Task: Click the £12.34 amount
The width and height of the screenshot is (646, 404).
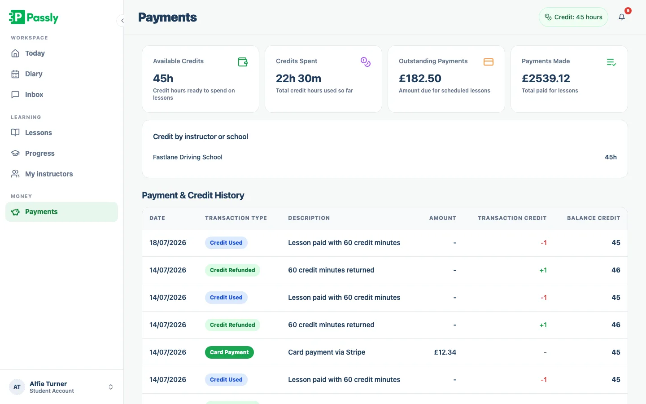Action: click(x=445, y=352)
